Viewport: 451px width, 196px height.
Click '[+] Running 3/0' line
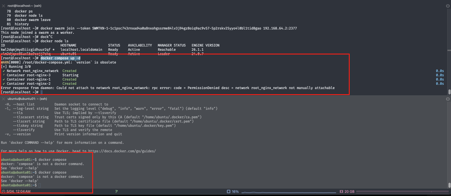click(x=16, y=67)
